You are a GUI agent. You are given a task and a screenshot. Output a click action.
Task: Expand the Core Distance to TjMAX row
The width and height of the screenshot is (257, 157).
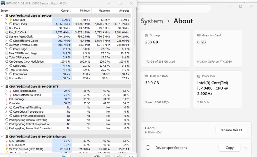(6, 95)
